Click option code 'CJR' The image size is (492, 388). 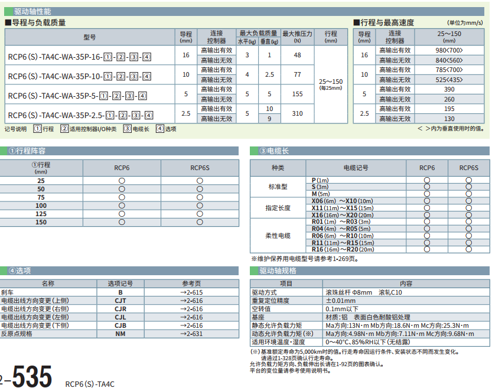(x=120, y=309)
